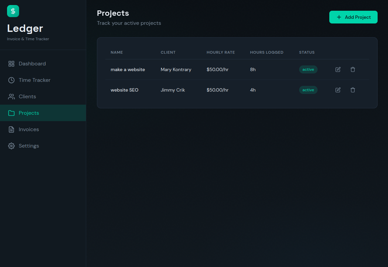Click the Ledger dollar-sign logo icon
The image size is (388, 267).
point(13,11)
